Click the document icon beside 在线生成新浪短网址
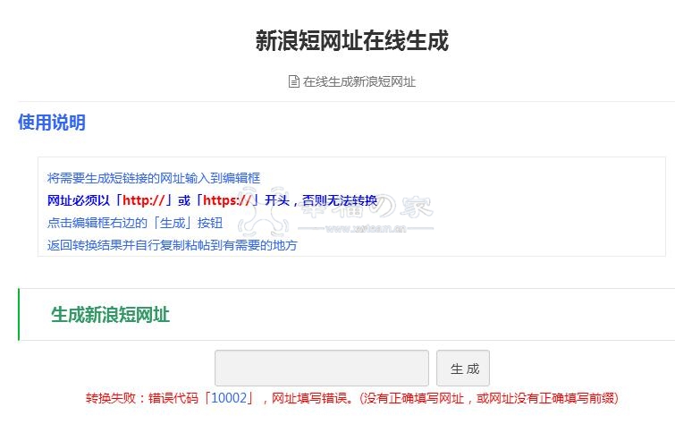The width and height of the screenshot is (675, 424). coord(293,81)
